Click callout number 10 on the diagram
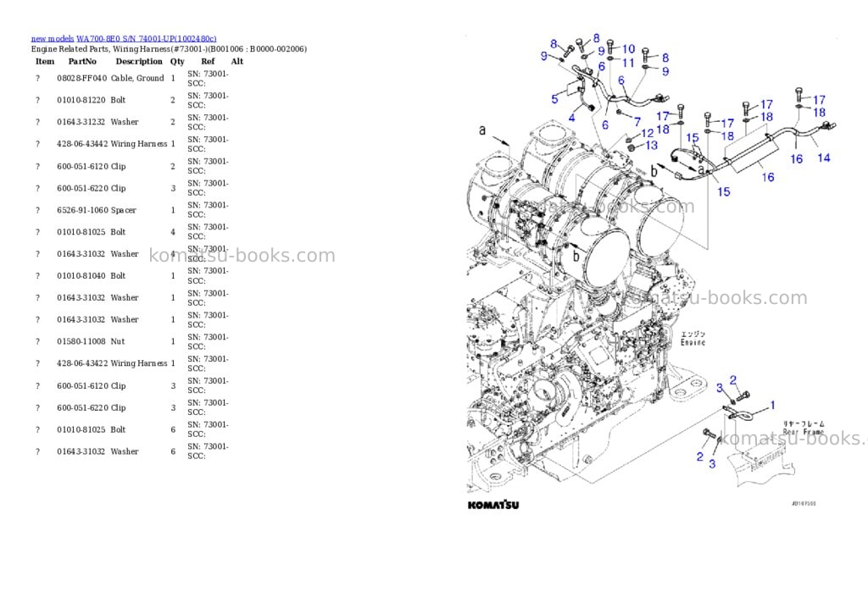The image size is (868, 614). click(x=628, y=49)
